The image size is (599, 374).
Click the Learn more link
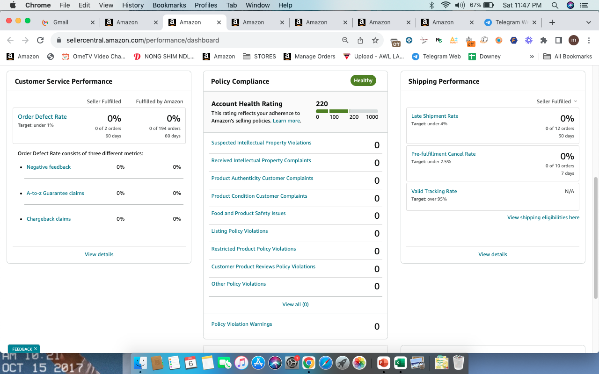pos(286,121)
